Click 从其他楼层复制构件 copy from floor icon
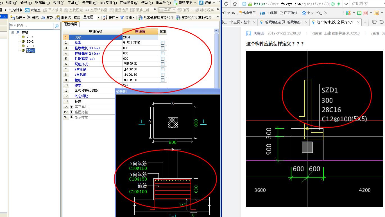The image size is (385, 217). pos(140,17)
